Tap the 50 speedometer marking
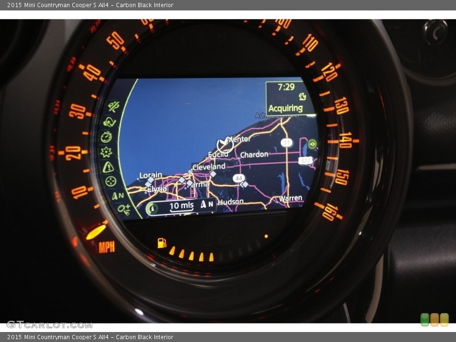Viewport: 456px width, 342px height. tap(116, 40)
